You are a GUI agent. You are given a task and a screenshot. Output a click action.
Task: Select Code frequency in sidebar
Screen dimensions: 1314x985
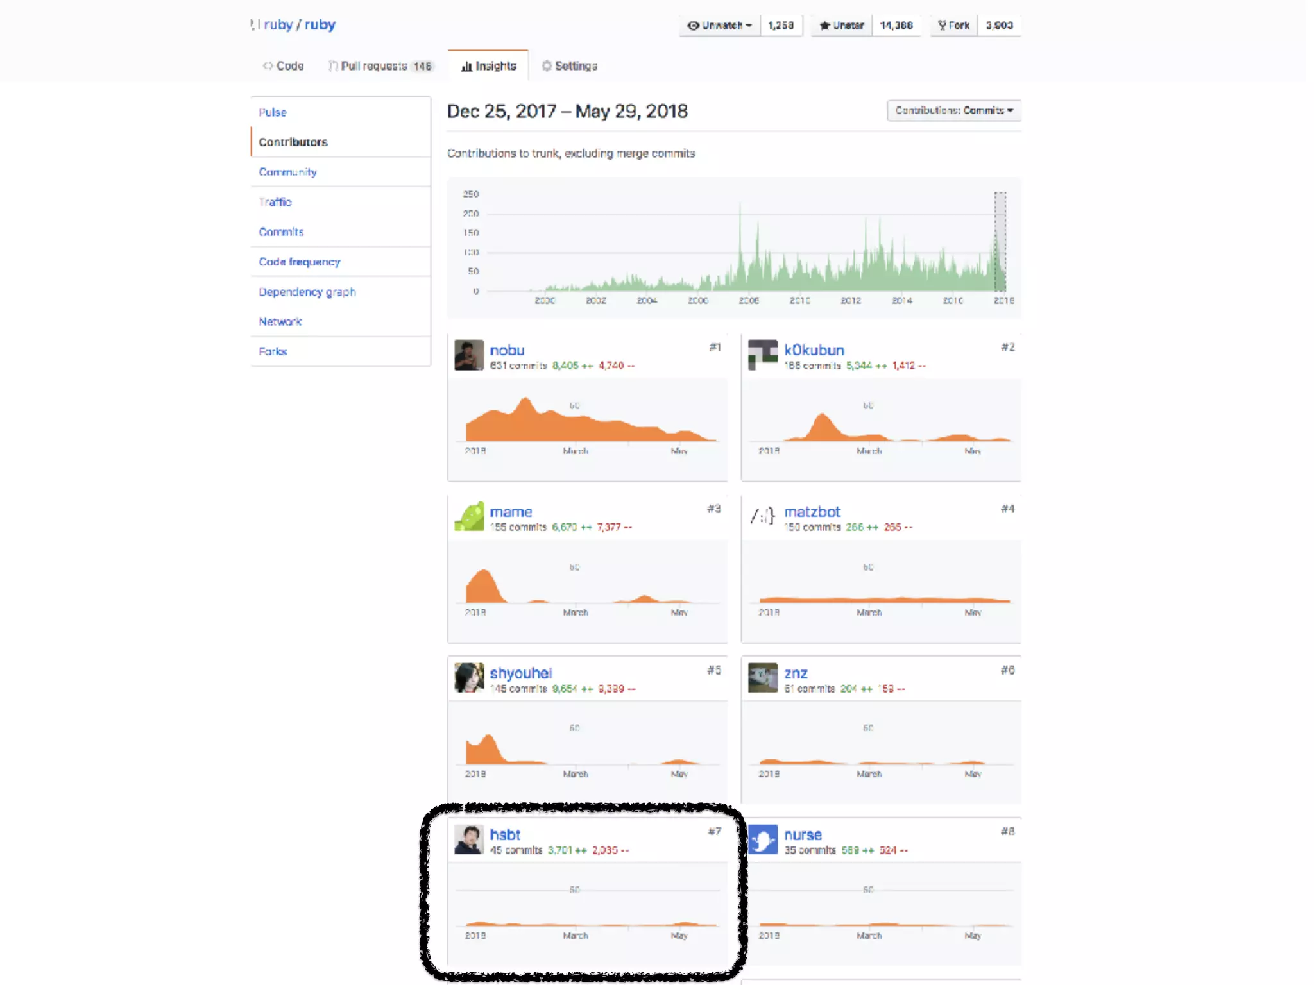[x=300, y=262]
